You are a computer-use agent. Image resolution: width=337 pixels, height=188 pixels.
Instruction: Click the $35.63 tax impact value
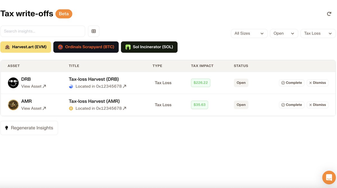(x=199, y=105)
